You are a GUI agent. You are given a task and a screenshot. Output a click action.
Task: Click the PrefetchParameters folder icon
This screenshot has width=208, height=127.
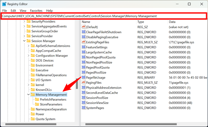pos(37,99)
